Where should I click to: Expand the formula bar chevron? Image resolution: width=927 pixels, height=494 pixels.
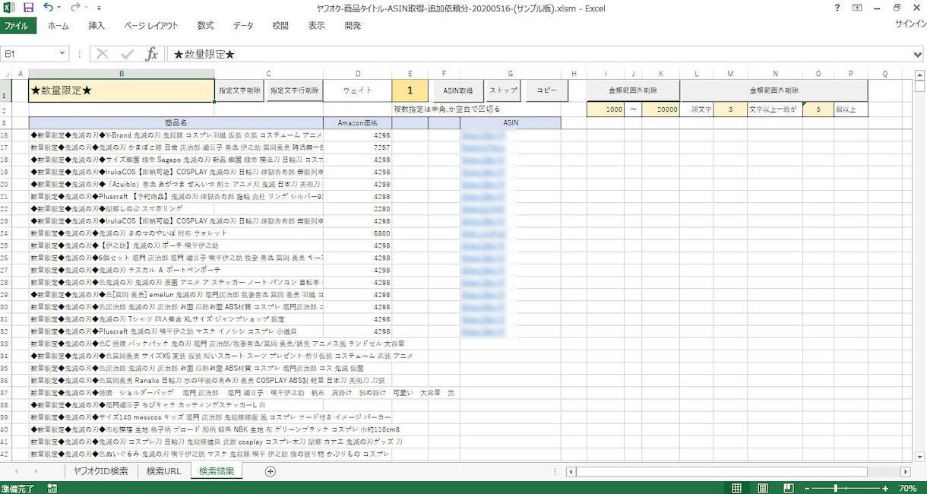tap(918, 54)
